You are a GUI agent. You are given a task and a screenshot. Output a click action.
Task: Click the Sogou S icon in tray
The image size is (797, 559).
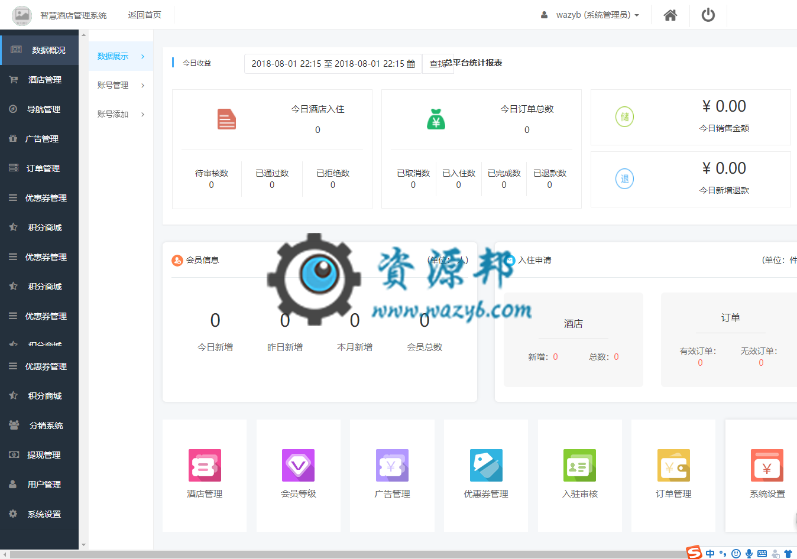point(694,552)
